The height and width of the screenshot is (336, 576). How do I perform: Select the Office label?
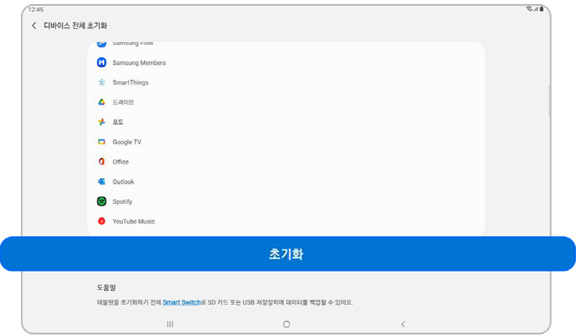click(120, 162)
